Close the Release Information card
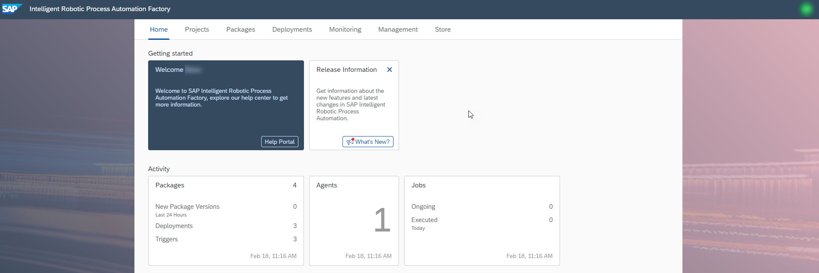The width and height of the screenshot is (819, 273). pyautogui.click(x=389, y=70)
